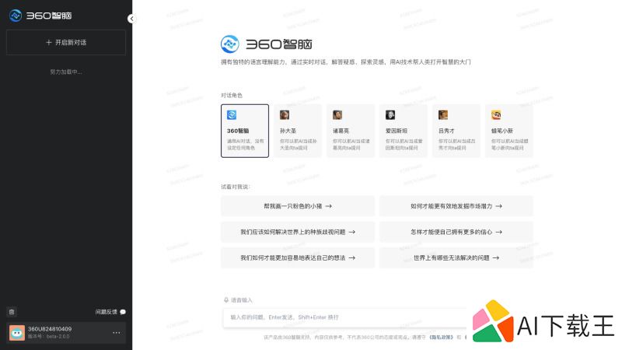Click the username 360U824810409

pos(50,329)
